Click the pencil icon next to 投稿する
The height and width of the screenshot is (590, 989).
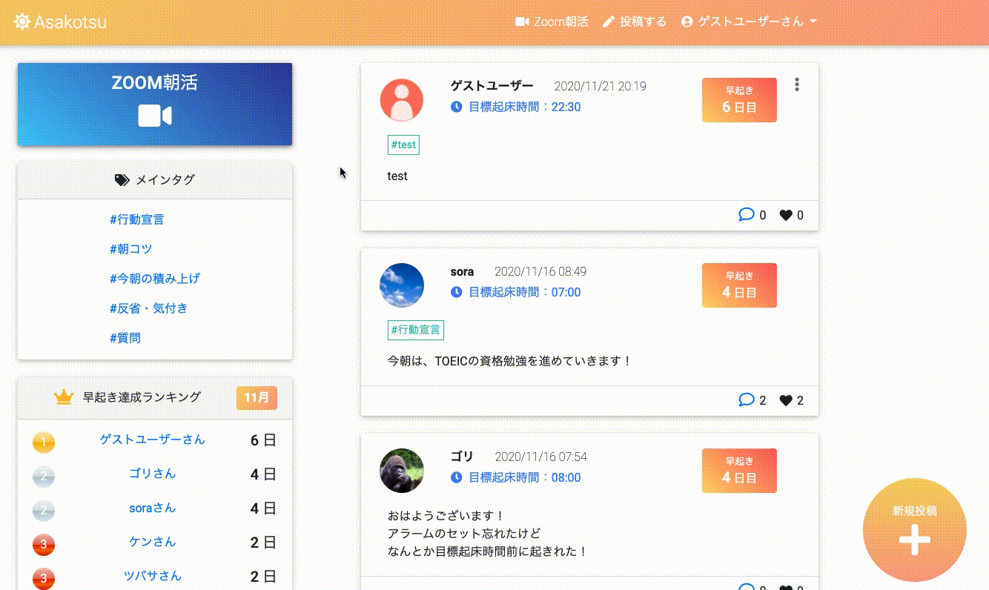pyautogui.click(x=609, y=21)
